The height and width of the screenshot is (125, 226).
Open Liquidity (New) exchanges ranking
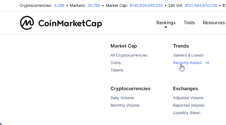[x=187, y=113]
